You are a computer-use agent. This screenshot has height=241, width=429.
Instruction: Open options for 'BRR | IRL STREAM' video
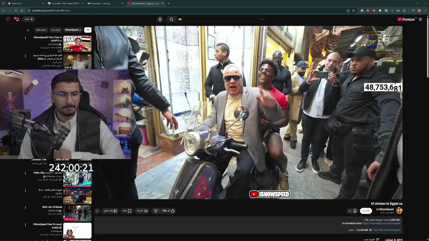point(25,208)
